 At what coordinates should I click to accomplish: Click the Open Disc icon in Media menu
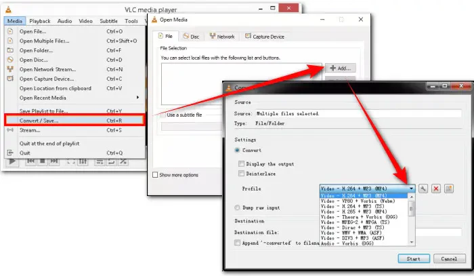(x=10, y=60)
